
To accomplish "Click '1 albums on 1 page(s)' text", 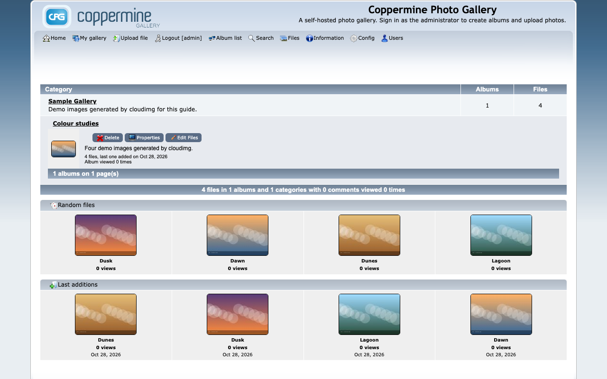I will 86,174.
